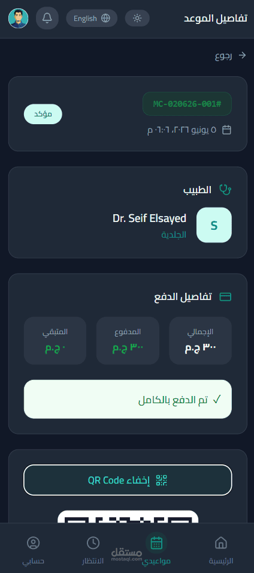Click the مؤكد confirmed status badge
254x573 pixels.
[43, 114]
